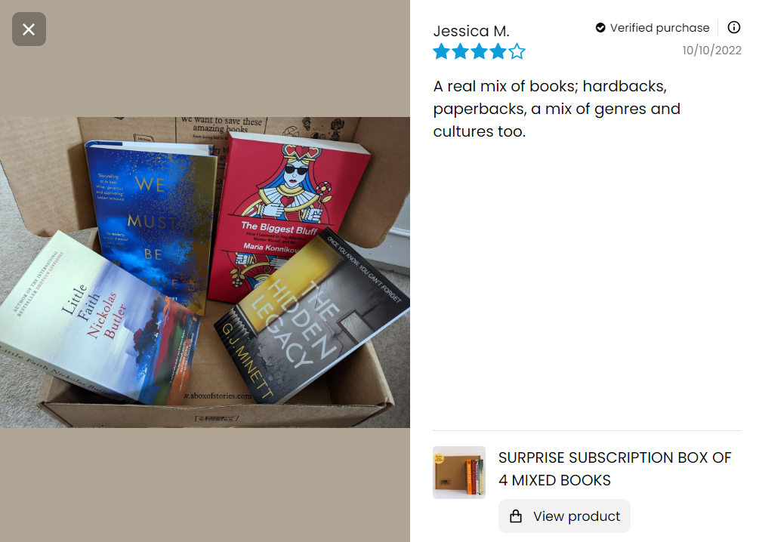The height and width of the screenshot is (542, 759).
Task: Click the third rating star
Action: pyautogui.click(x=480, y=51)
